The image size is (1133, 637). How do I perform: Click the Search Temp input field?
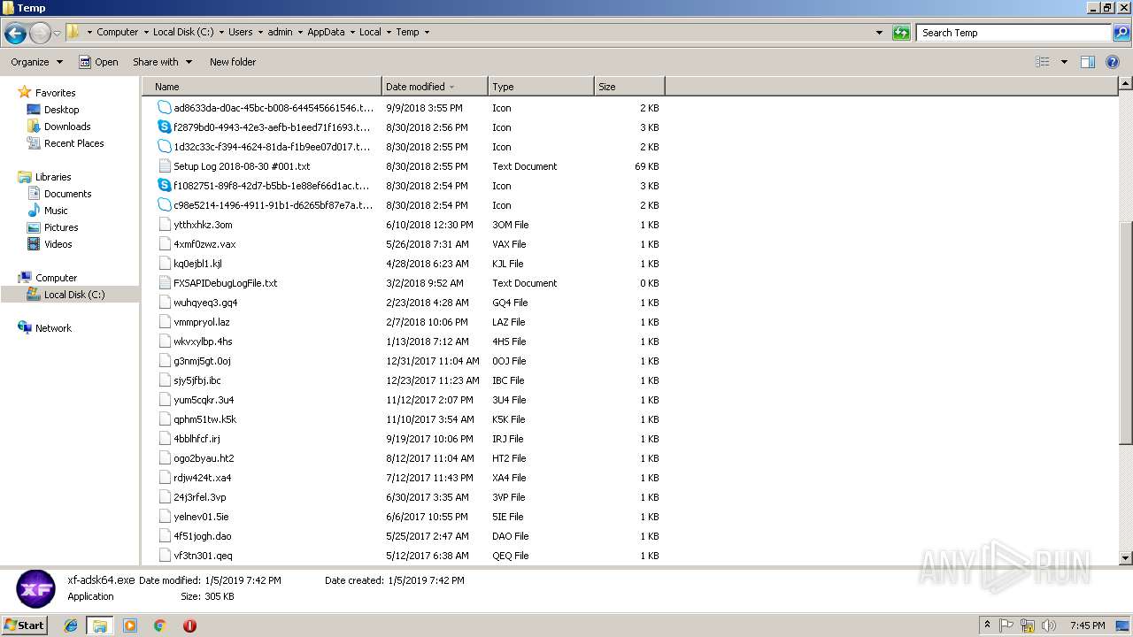click(1014, 33)
